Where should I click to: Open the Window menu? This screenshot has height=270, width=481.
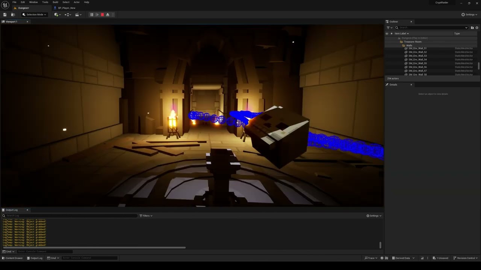click(33, 2)
